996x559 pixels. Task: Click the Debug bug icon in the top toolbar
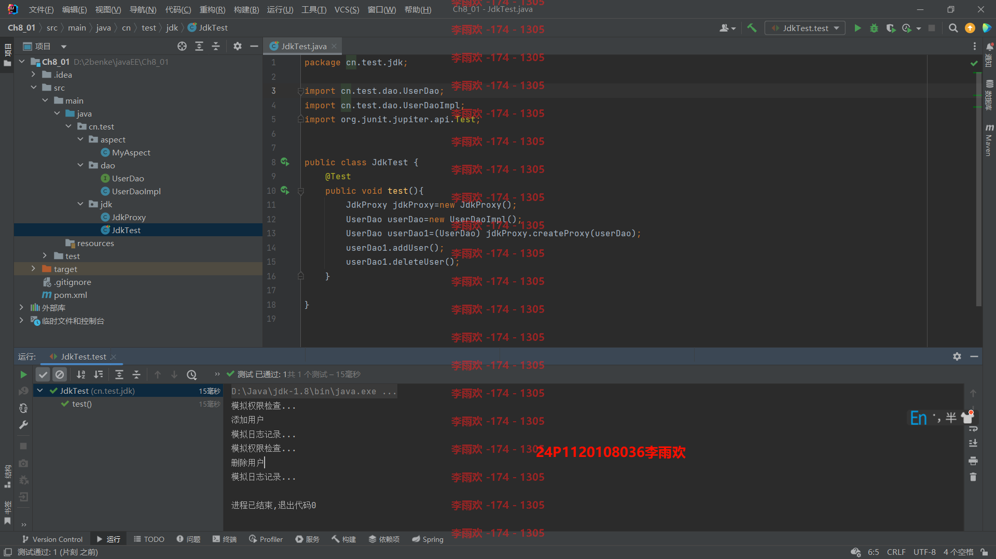[874, 28]
